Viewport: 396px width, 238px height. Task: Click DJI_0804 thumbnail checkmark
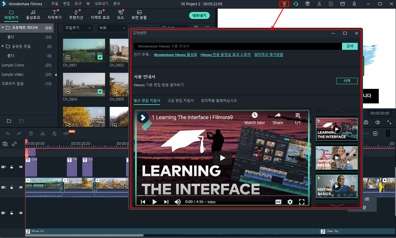pyautogui.click(x=100, y=91)
